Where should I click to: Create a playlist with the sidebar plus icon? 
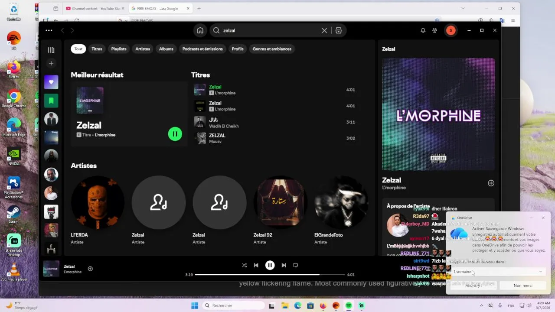click(x=51, y=63)
